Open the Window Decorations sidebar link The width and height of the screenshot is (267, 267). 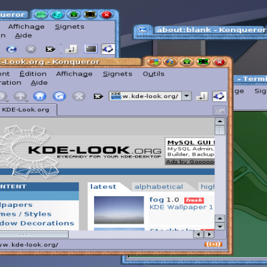[37, 223]
